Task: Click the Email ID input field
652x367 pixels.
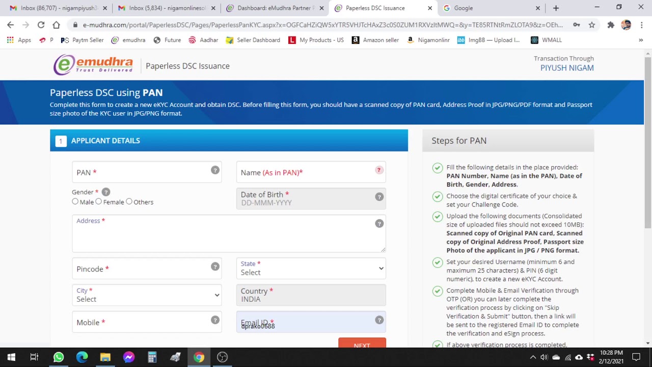Action: point(311,322)
